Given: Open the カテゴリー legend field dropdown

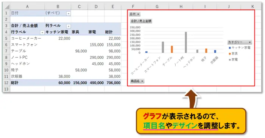Looking at the screenshot, I should point(240,42).
